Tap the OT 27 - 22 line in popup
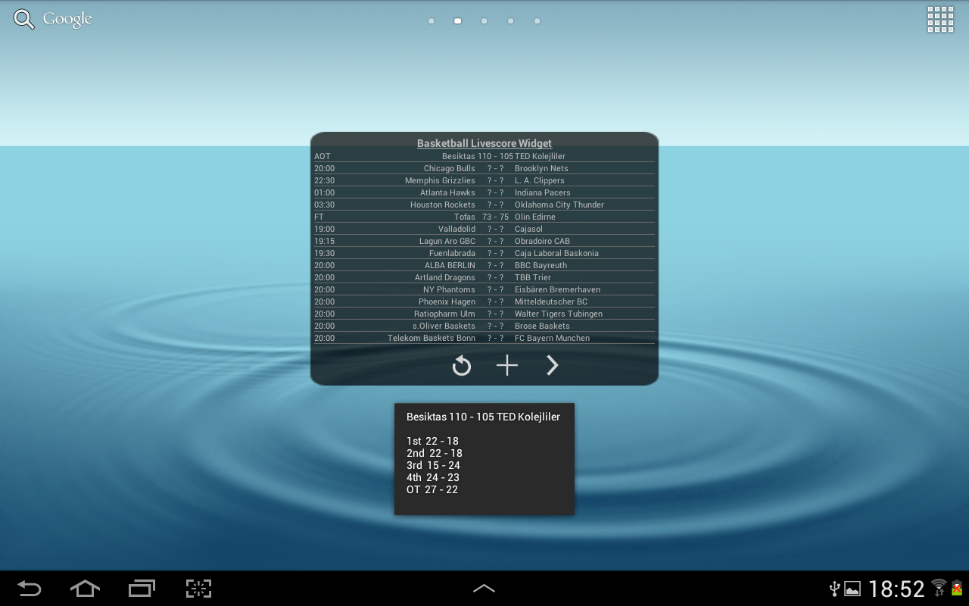Image resolution: width=969 pixels, height=606 pixels. [432, 489]
